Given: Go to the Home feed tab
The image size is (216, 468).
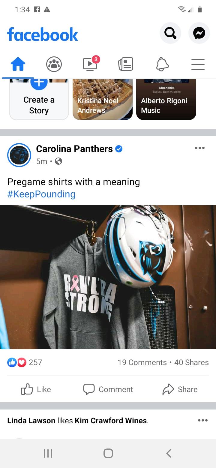Looking at the screenshot, I should (18, 64).
